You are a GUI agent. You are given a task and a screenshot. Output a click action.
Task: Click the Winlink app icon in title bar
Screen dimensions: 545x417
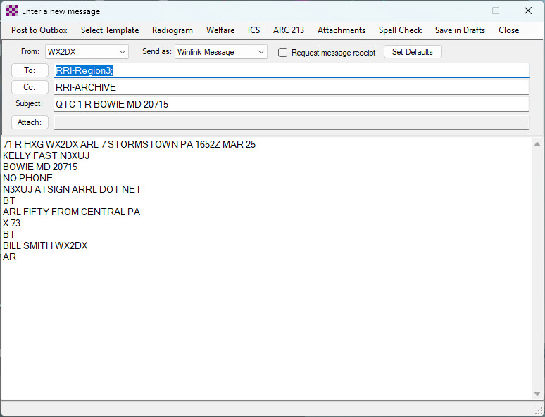pos(11,11)
